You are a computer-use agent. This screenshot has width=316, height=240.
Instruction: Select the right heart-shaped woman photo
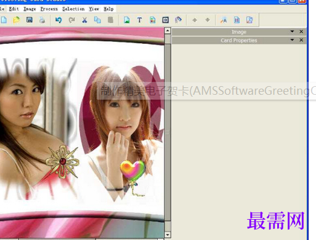[x=121, y=134]
